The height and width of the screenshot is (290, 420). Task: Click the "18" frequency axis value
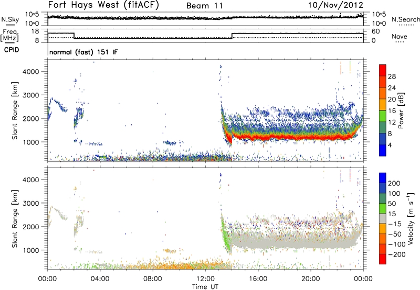pos(35,31)
